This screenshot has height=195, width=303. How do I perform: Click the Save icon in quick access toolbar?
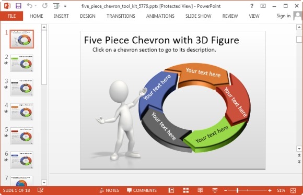coord(18,6)
